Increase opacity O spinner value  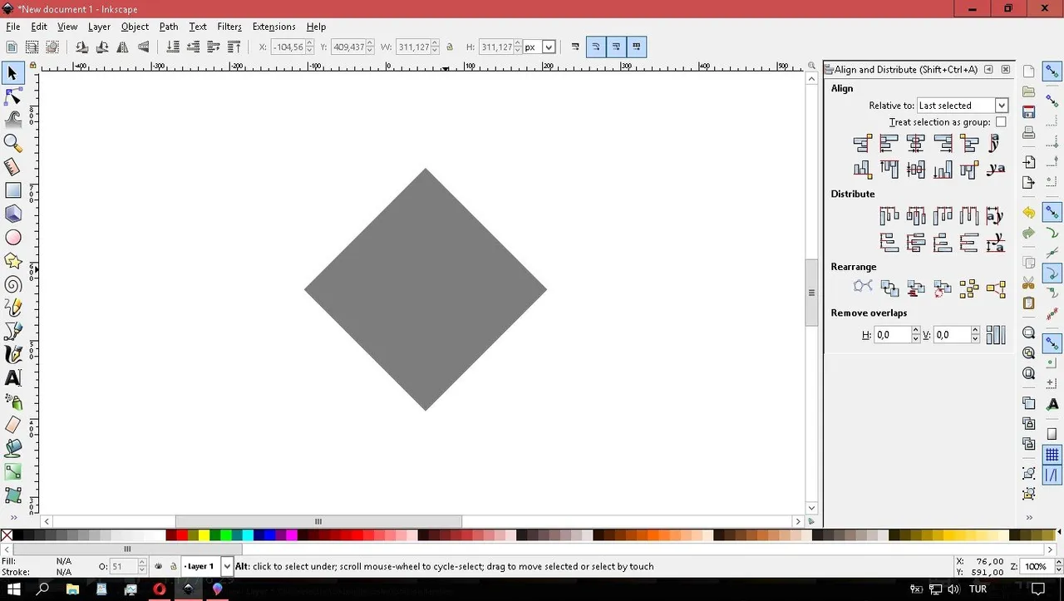pyautogui.click(x=142, y=563)
